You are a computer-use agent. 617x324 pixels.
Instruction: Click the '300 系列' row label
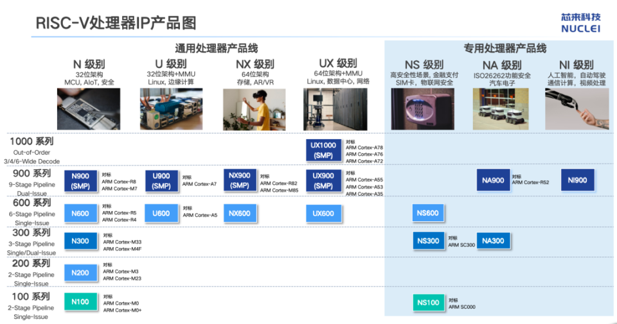[x=32, y=232]
